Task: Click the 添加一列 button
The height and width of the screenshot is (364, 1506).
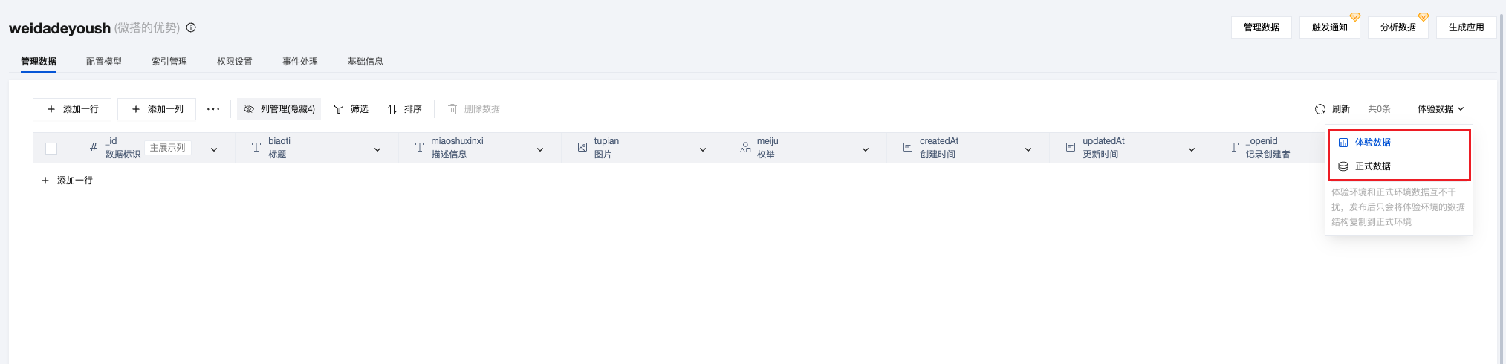Action: (x=157, y=109)
